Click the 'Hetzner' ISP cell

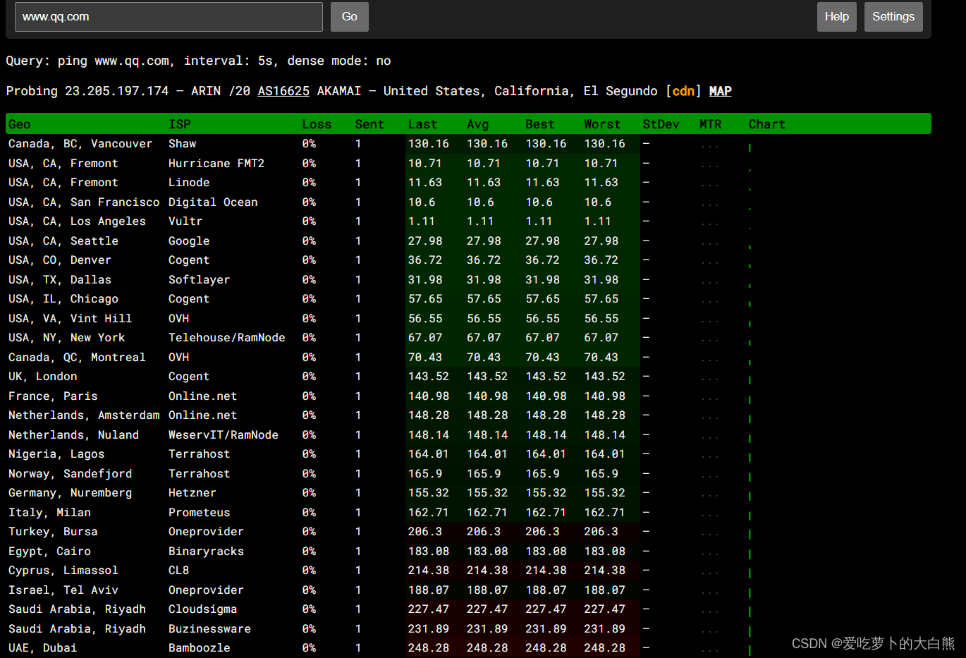click(x=192, y=493)
